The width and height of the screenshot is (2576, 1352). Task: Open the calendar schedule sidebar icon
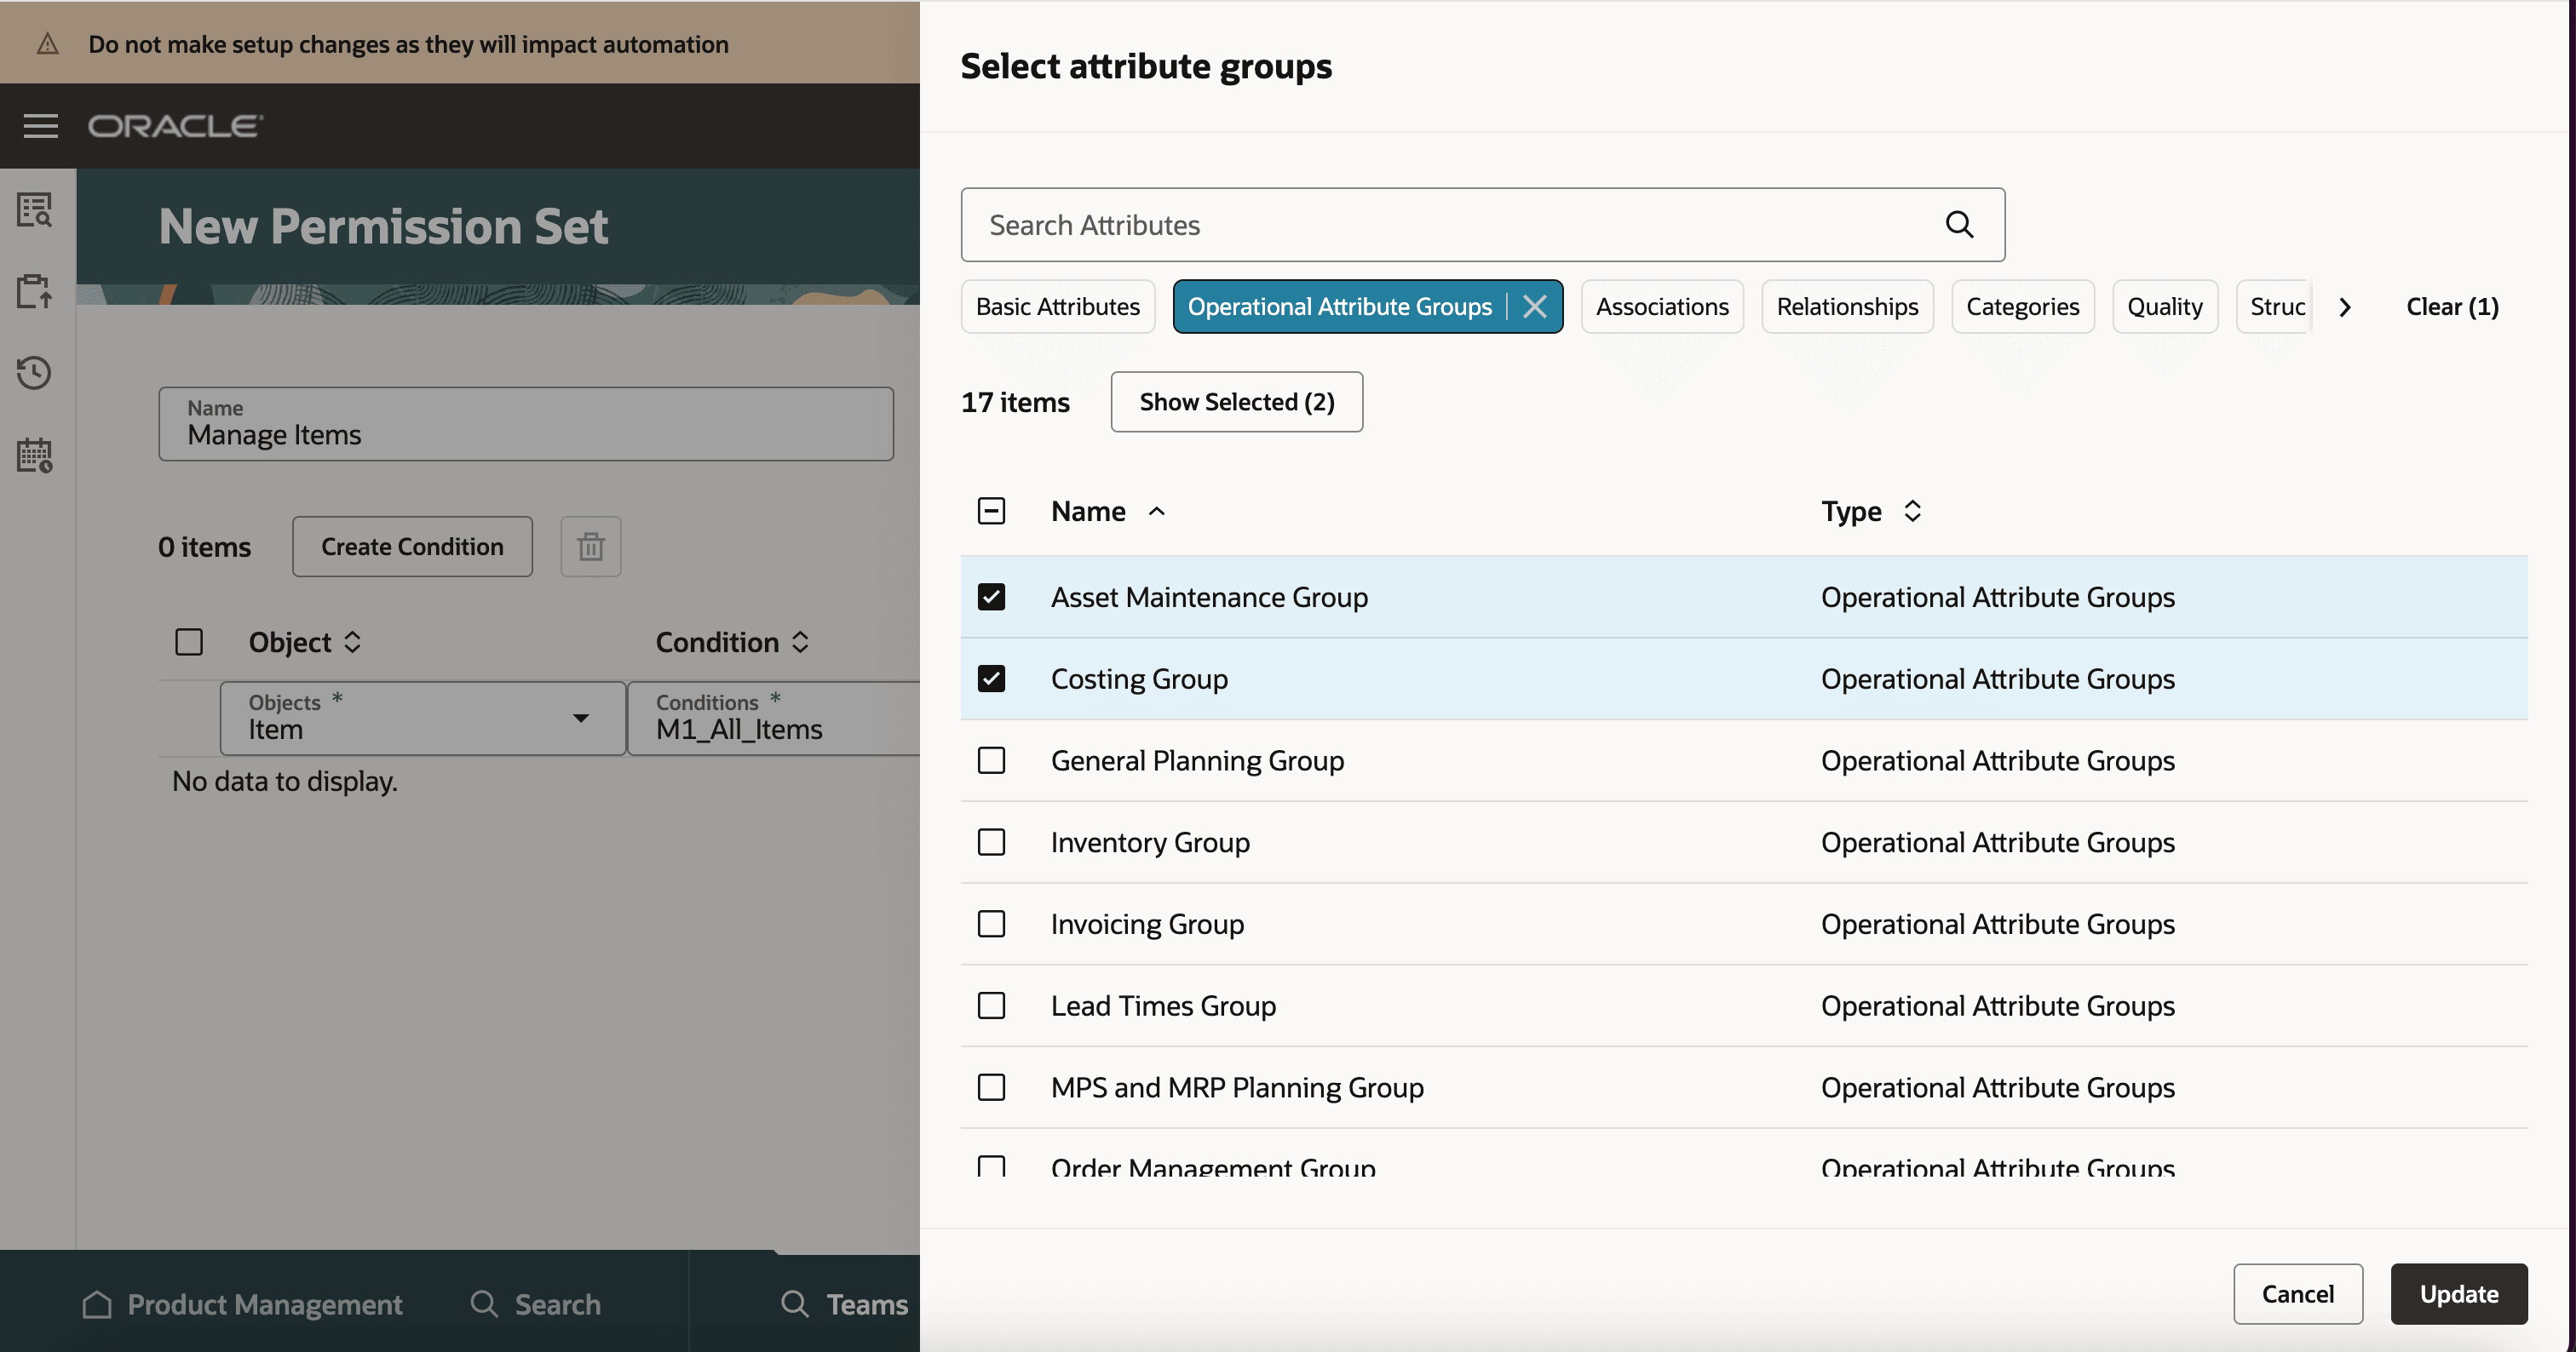(35, 455)
